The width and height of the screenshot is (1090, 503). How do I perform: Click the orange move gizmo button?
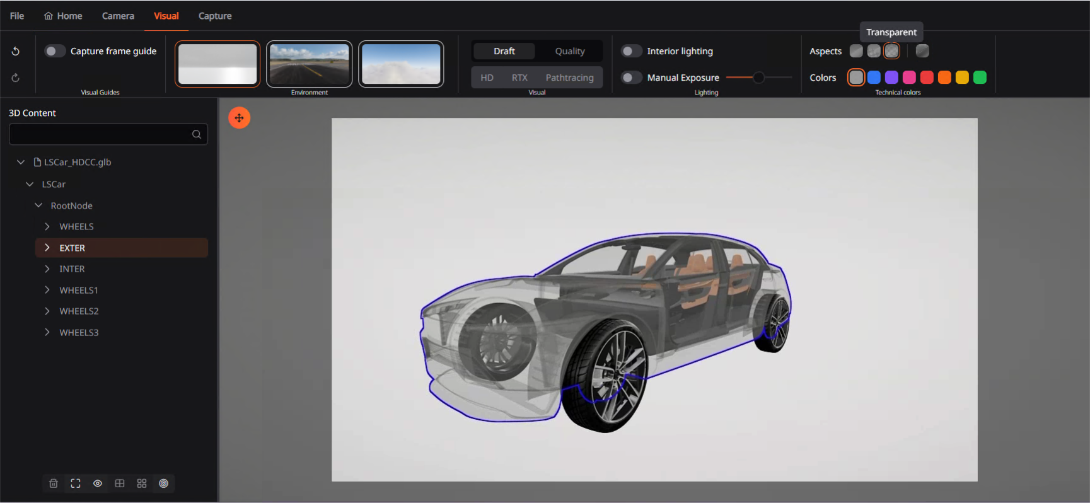239,118
